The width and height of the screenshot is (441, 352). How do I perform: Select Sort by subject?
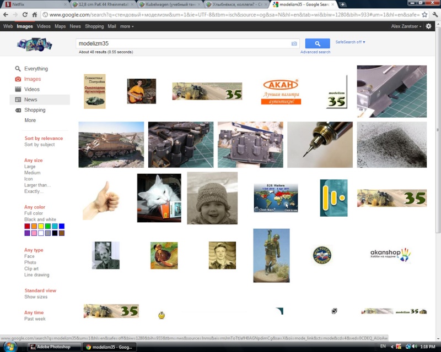coord(39,145)
